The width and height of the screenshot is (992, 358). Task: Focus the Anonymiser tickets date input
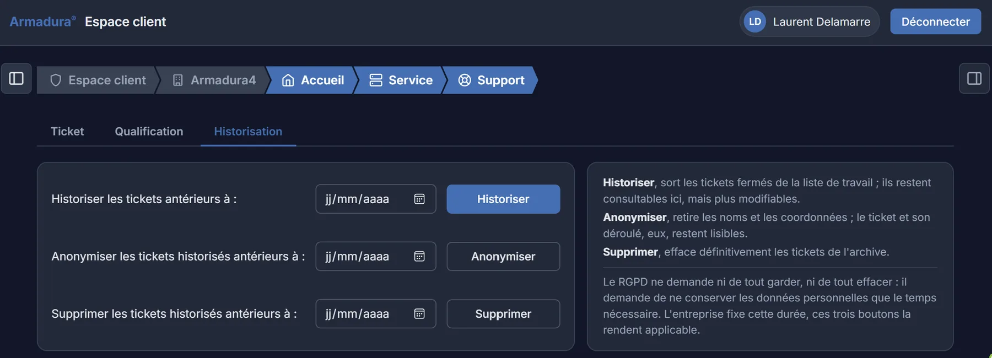[x=376, y=256]
